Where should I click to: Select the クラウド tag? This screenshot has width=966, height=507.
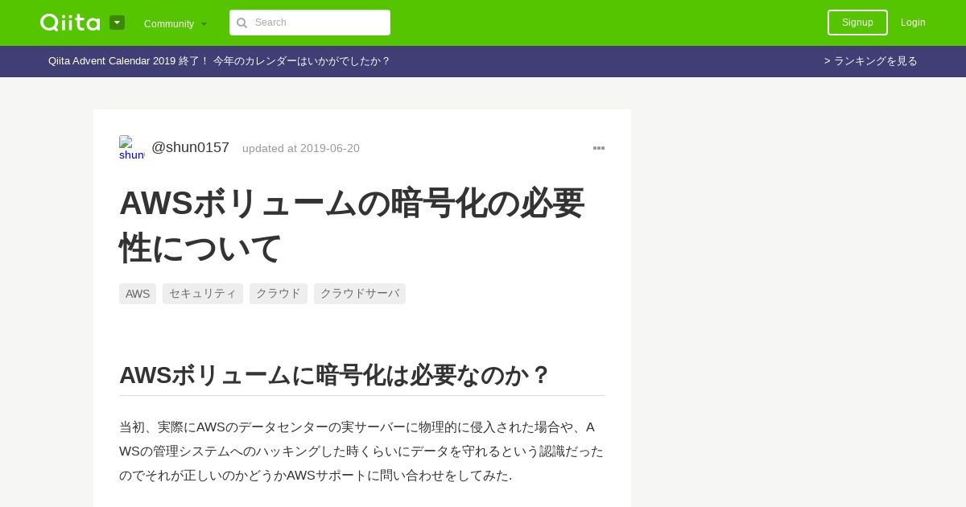pos(279,294)
